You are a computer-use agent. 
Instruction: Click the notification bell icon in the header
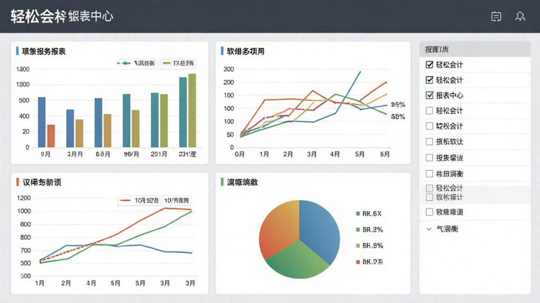point(520,16)
